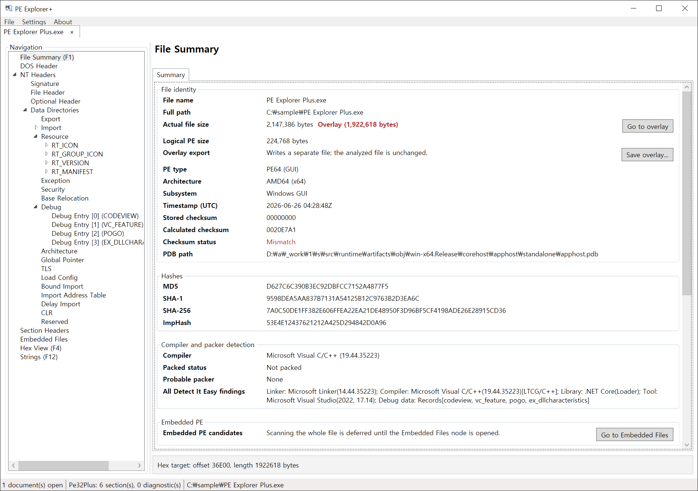
Task: Collapse the Debug tree node
Action: tap(36, 207)
